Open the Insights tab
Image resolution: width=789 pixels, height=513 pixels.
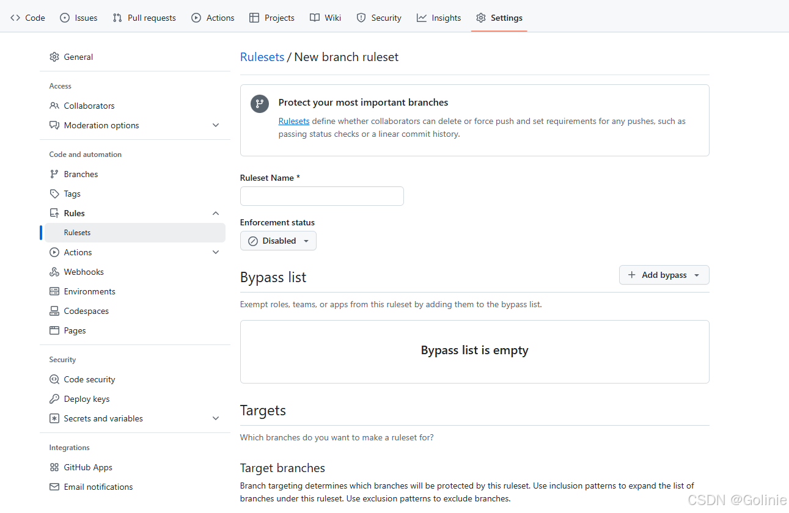pyautogui.click(x=439, y=18)
